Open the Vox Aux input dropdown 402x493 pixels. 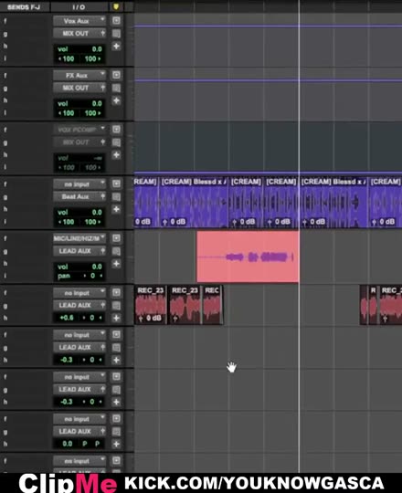point(79,21)
